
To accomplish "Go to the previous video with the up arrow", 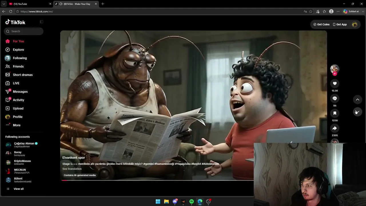I will tap(357, 100).
